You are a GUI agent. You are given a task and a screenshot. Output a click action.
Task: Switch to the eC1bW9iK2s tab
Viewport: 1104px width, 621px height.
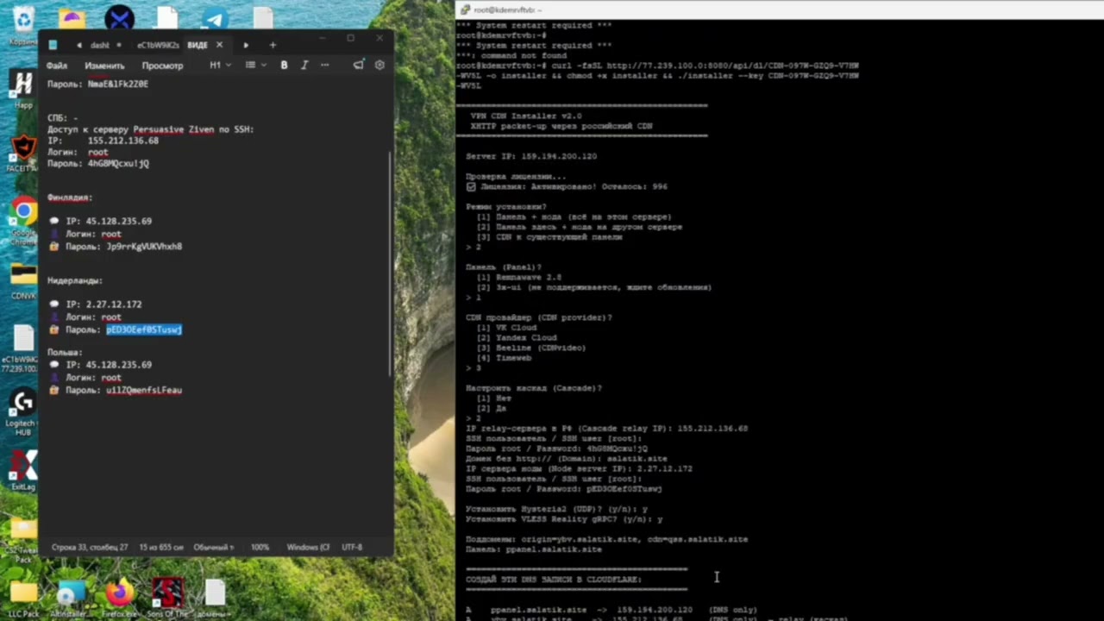tap(158, 45)
